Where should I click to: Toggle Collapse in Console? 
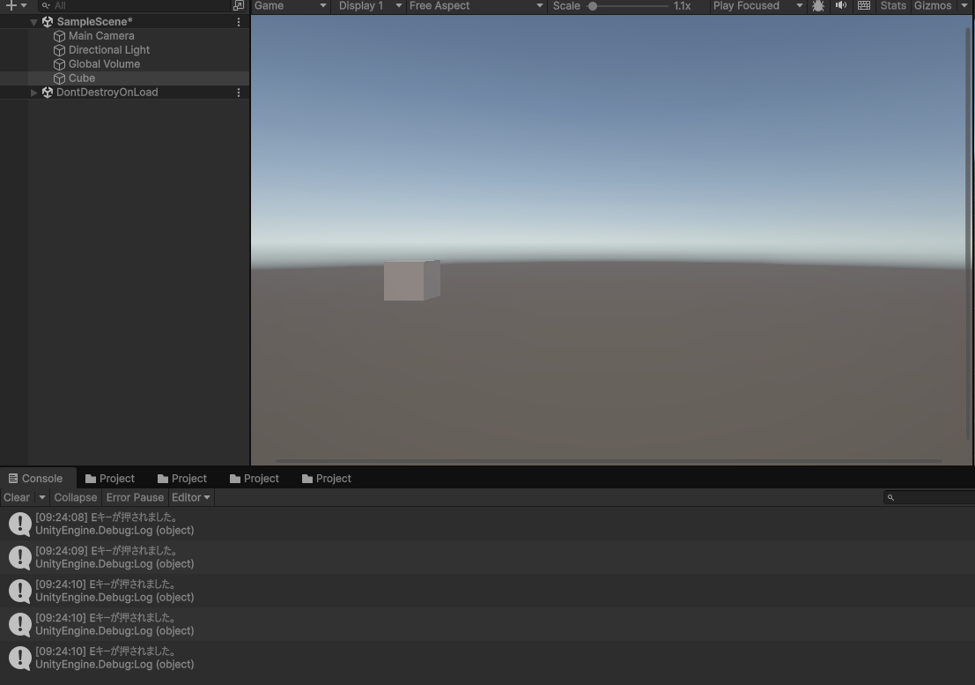[x=75, y=498]
